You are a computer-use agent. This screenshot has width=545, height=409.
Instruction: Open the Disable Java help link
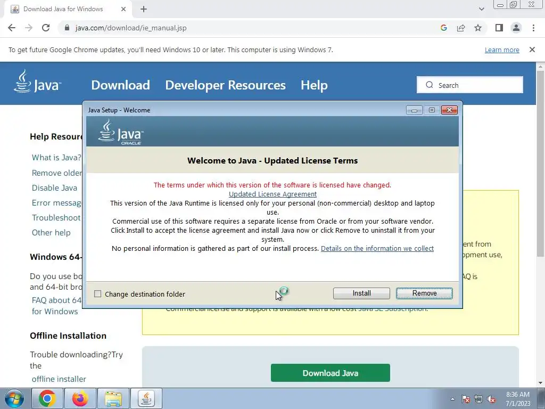coord(54,188)
